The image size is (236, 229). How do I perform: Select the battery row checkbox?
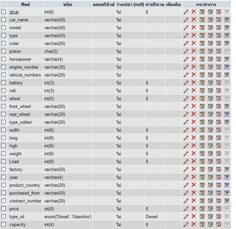[4, 83]
